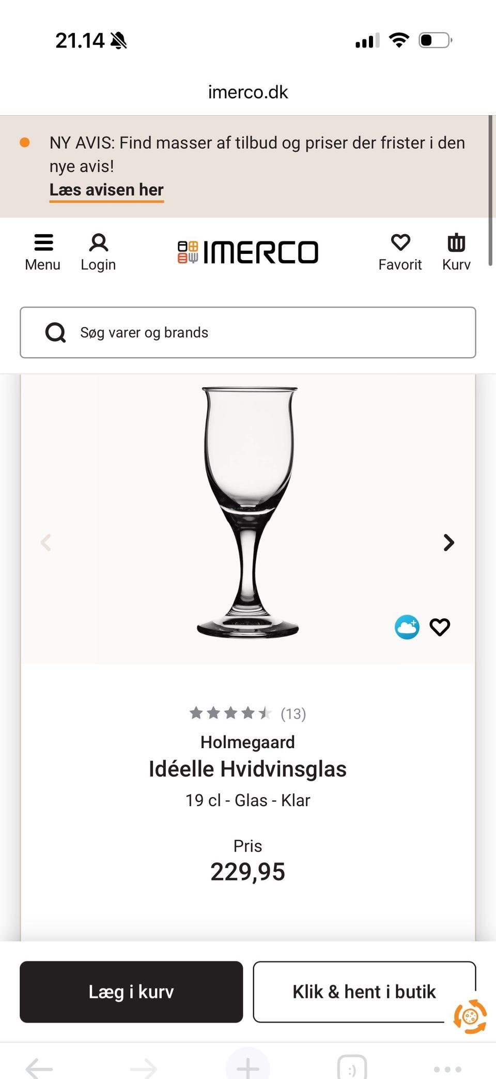Show next product image with right chevron
Viewport: 496px width, 1079px height.
[447, 542]
